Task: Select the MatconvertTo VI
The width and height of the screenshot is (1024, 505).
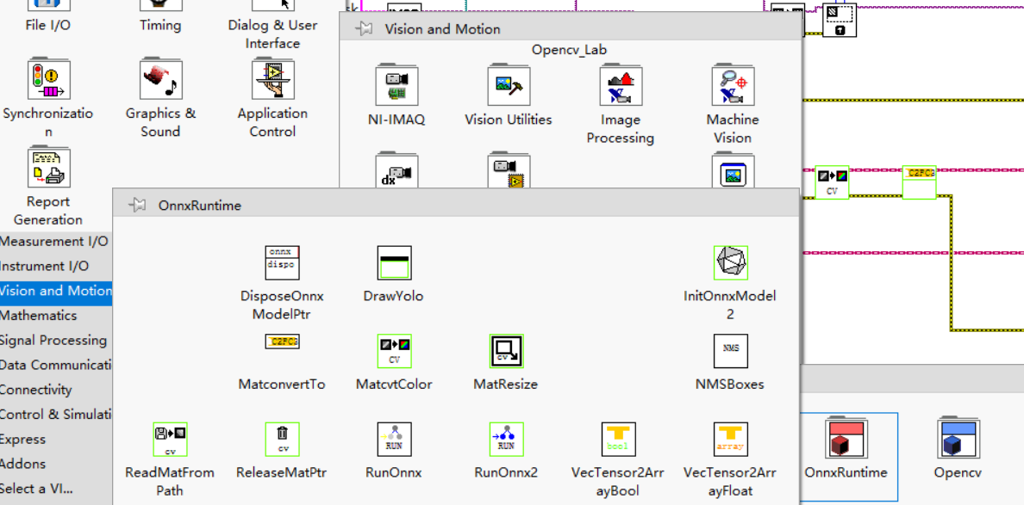Action: click(x=282, y=342)
